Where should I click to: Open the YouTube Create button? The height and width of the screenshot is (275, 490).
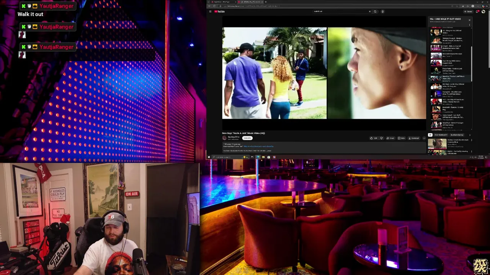(x=469, y=11)
